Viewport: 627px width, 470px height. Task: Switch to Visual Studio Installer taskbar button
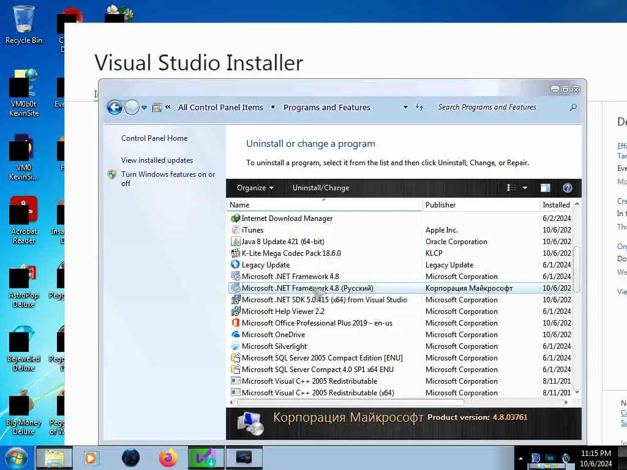click(206, 458)
